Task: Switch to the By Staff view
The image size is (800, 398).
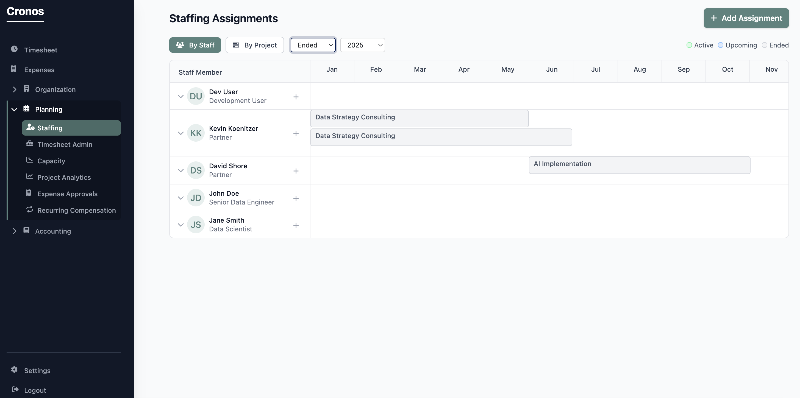Action: click(x=195, y=45)
